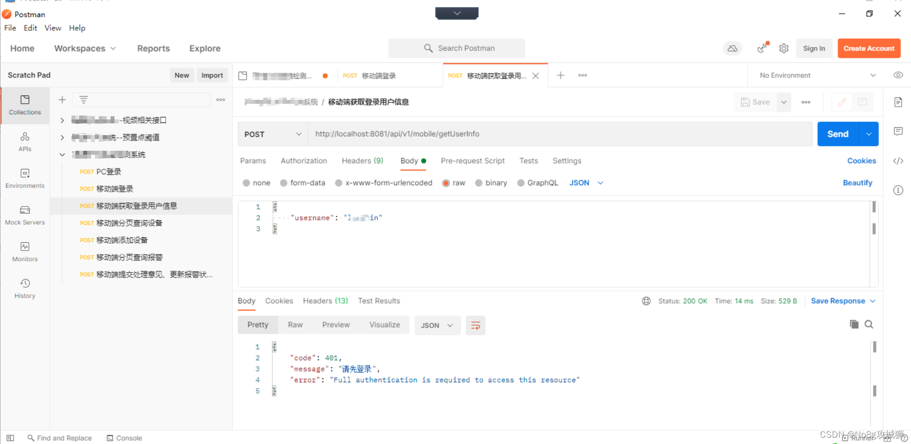Click the request edit pencil icon

(842, 102)
